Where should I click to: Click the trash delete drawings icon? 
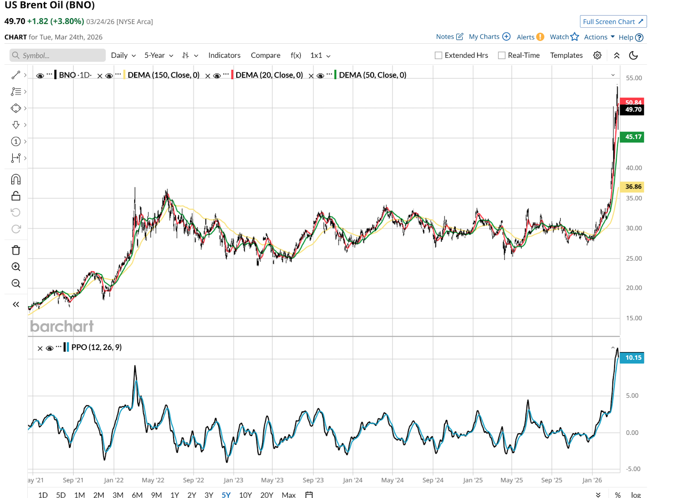16,250
